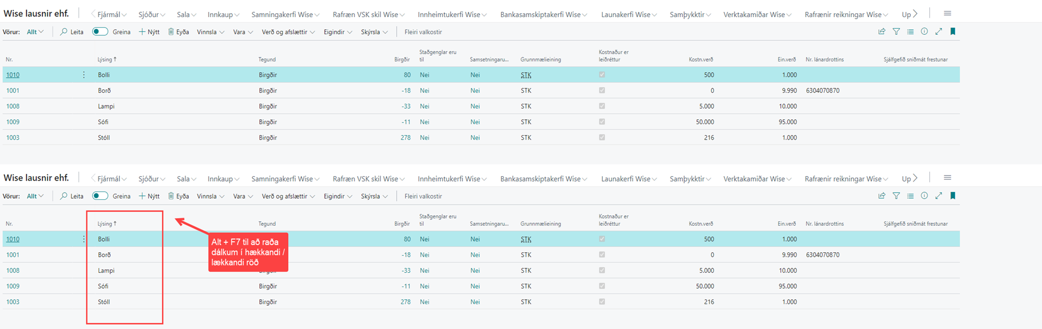Click the cost-adjusted checkbox in the top Sófi row
This screenshot has width=1042, height=329.
[602, 121]
